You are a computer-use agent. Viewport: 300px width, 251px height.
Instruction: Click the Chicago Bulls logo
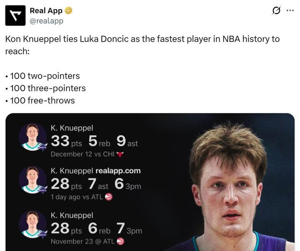(120, 154)
